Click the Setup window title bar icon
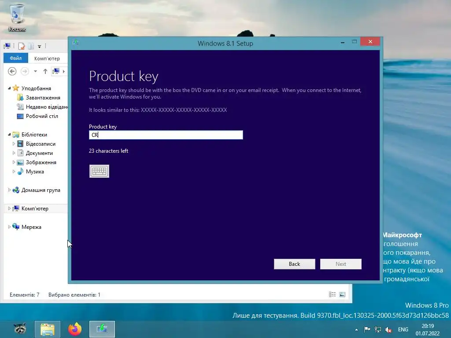451x338 pixels. (x=75, y=42)
